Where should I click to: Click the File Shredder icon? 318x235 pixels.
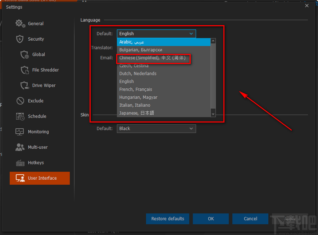click(x=25, y=70)
